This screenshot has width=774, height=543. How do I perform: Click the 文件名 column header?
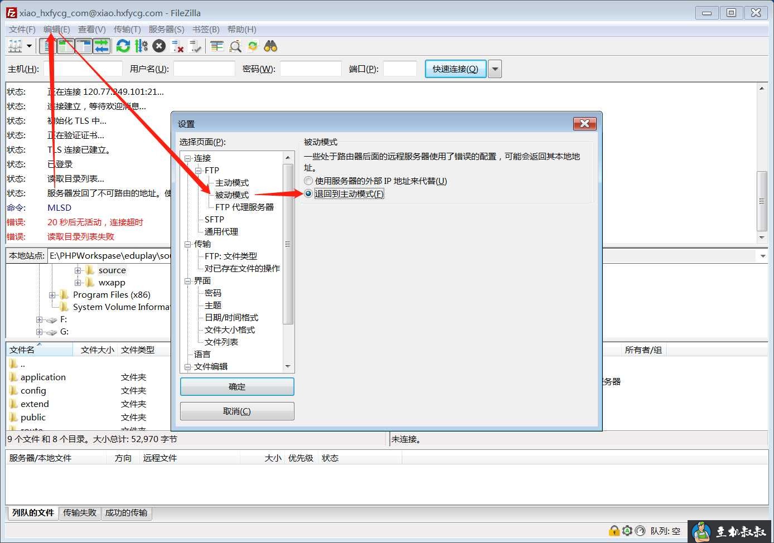point(39,350)
